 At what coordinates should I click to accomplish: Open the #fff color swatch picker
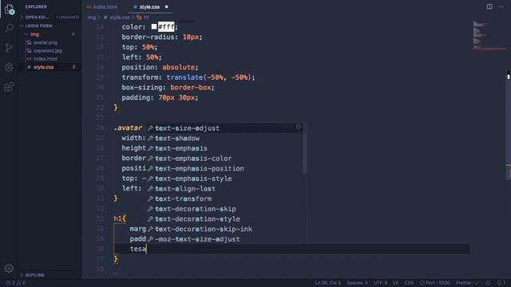pos(154,26)
